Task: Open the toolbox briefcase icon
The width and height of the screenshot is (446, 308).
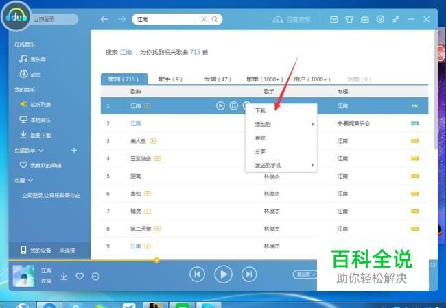Action: (x=364, y=19)
